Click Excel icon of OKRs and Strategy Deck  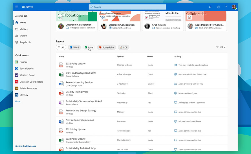point(61,74)
